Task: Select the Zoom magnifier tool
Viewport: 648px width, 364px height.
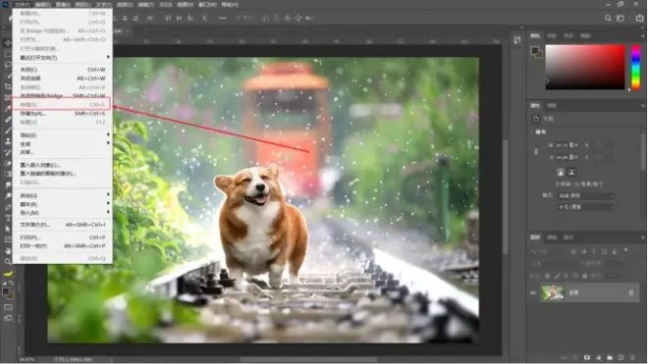Action: pyautogui.click(x=8, y=262)
